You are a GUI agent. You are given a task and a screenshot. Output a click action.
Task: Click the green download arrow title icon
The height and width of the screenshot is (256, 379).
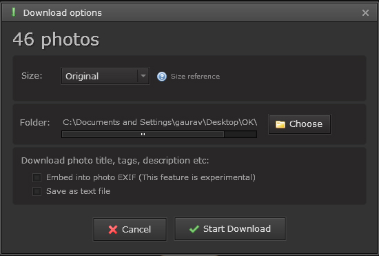pos(14,12)
